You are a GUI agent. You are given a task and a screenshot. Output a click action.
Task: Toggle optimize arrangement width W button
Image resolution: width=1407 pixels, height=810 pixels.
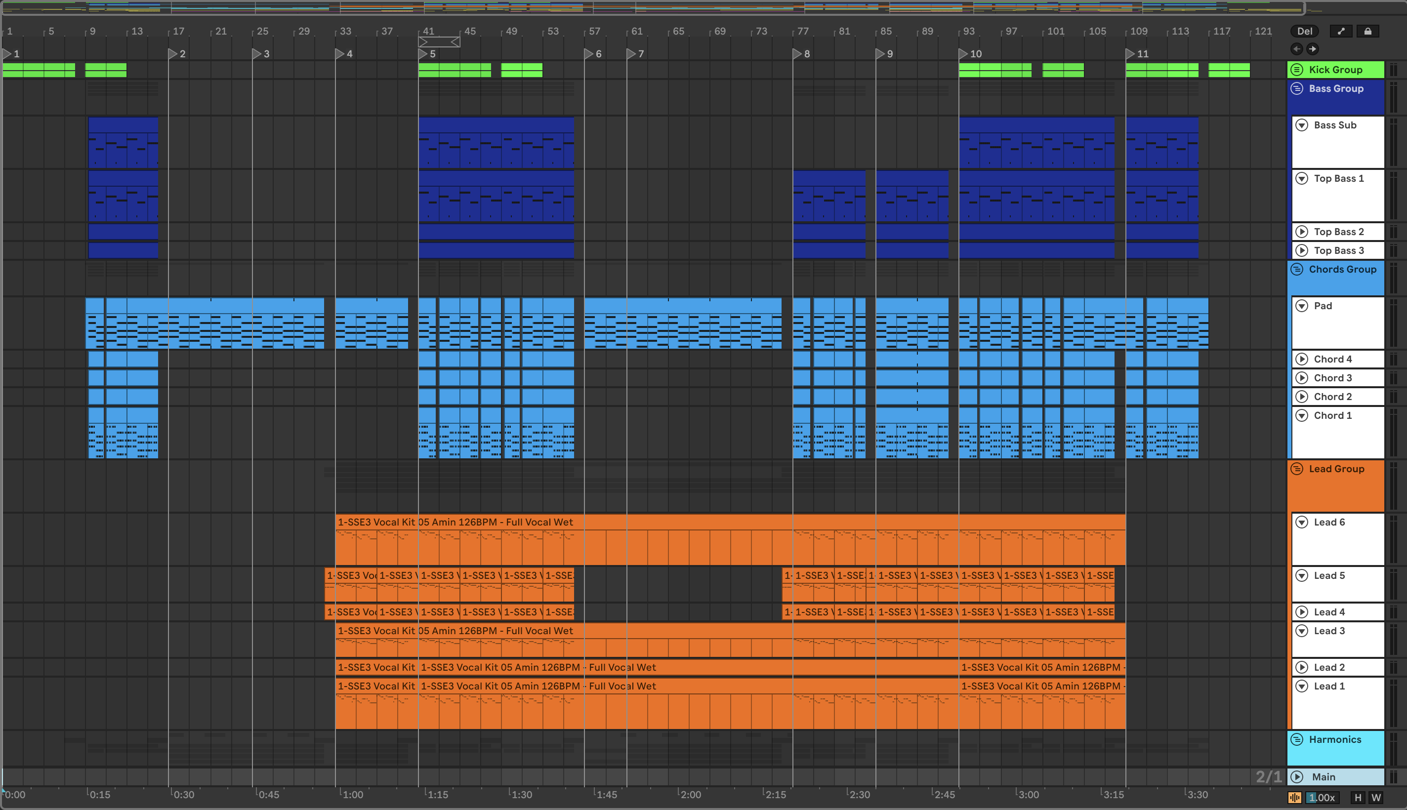(1376, 798)
